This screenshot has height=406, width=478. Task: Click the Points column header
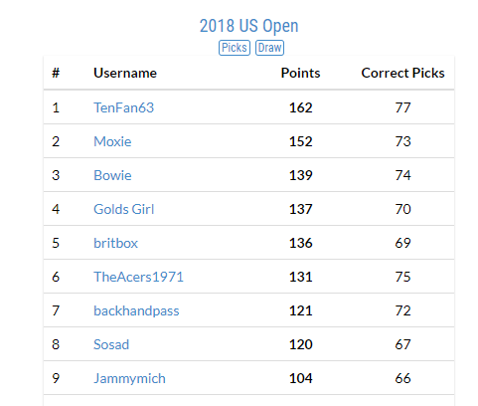(301, 73)
